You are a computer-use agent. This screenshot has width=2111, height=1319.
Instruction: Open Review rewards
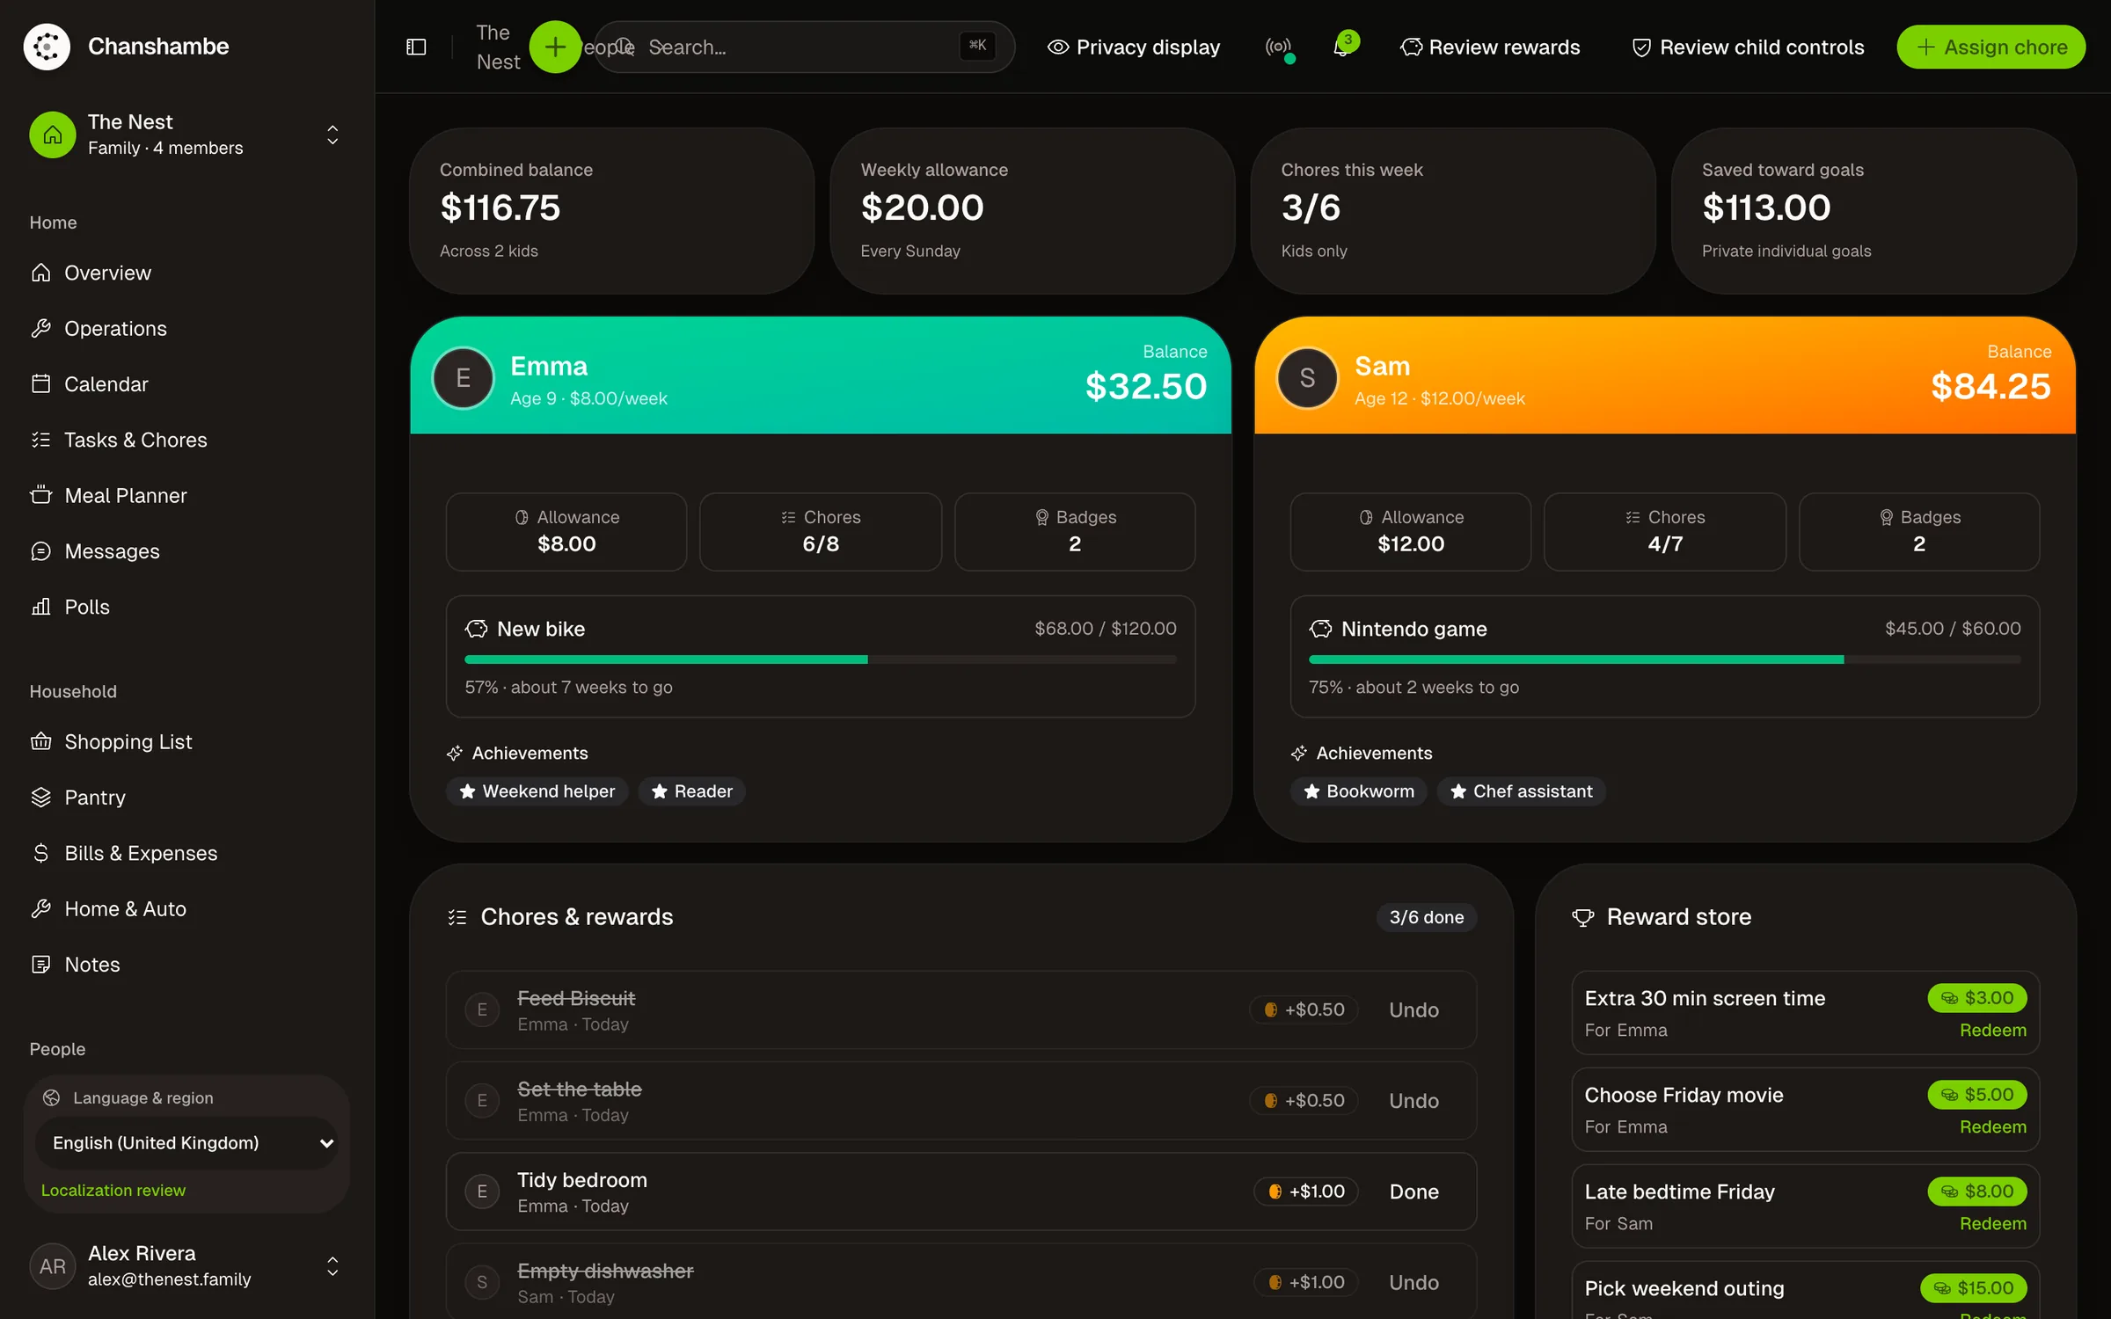tap(1490, 47)
